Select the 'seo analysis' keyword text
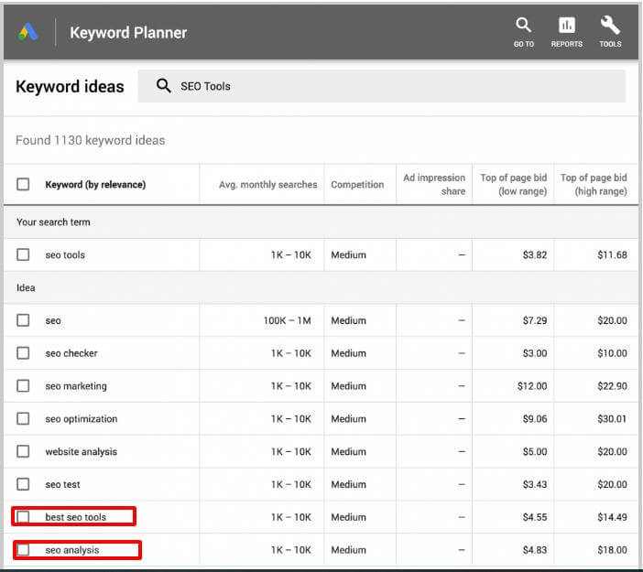Image resolution: width=643 pixels, height=572 pixels. [x=72, y=550]
